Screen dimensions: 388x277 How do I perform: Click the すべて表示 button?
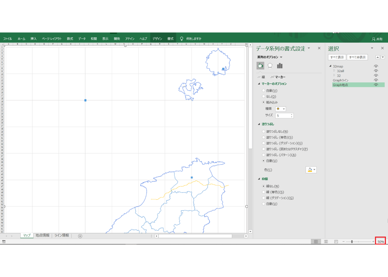click(337, 57)
